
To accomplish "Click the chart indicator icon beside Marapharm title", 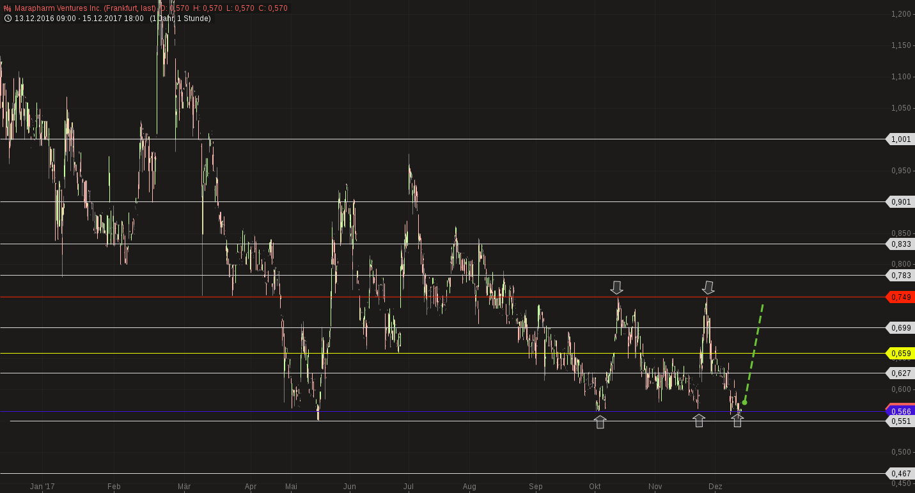I will click(x=8, y=8).
